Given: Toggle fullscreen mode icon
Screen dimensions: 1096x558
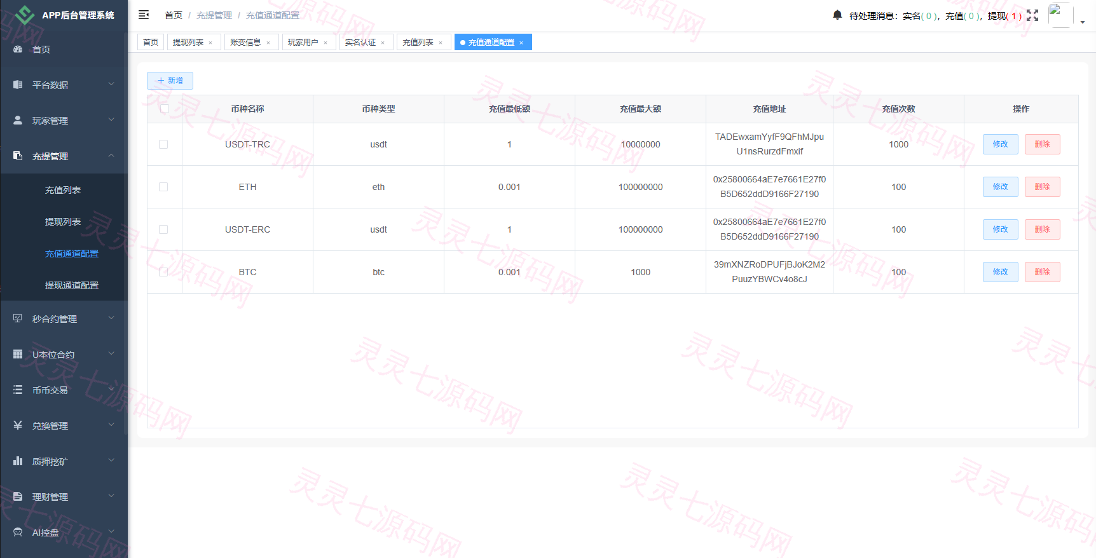Looking at the screenshot, I should 1032,15.
